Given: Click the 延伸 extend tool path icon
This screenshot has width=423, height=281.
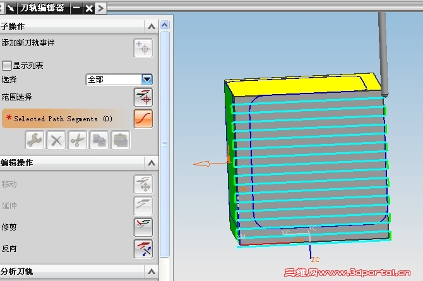Looking at the screenshot, I should click(x=143, y=206).
